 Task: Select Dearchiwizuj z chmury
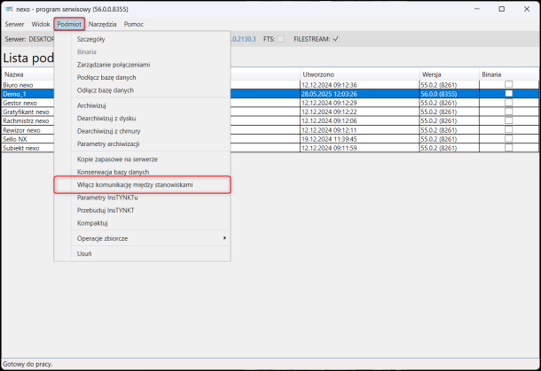(142, 131)
